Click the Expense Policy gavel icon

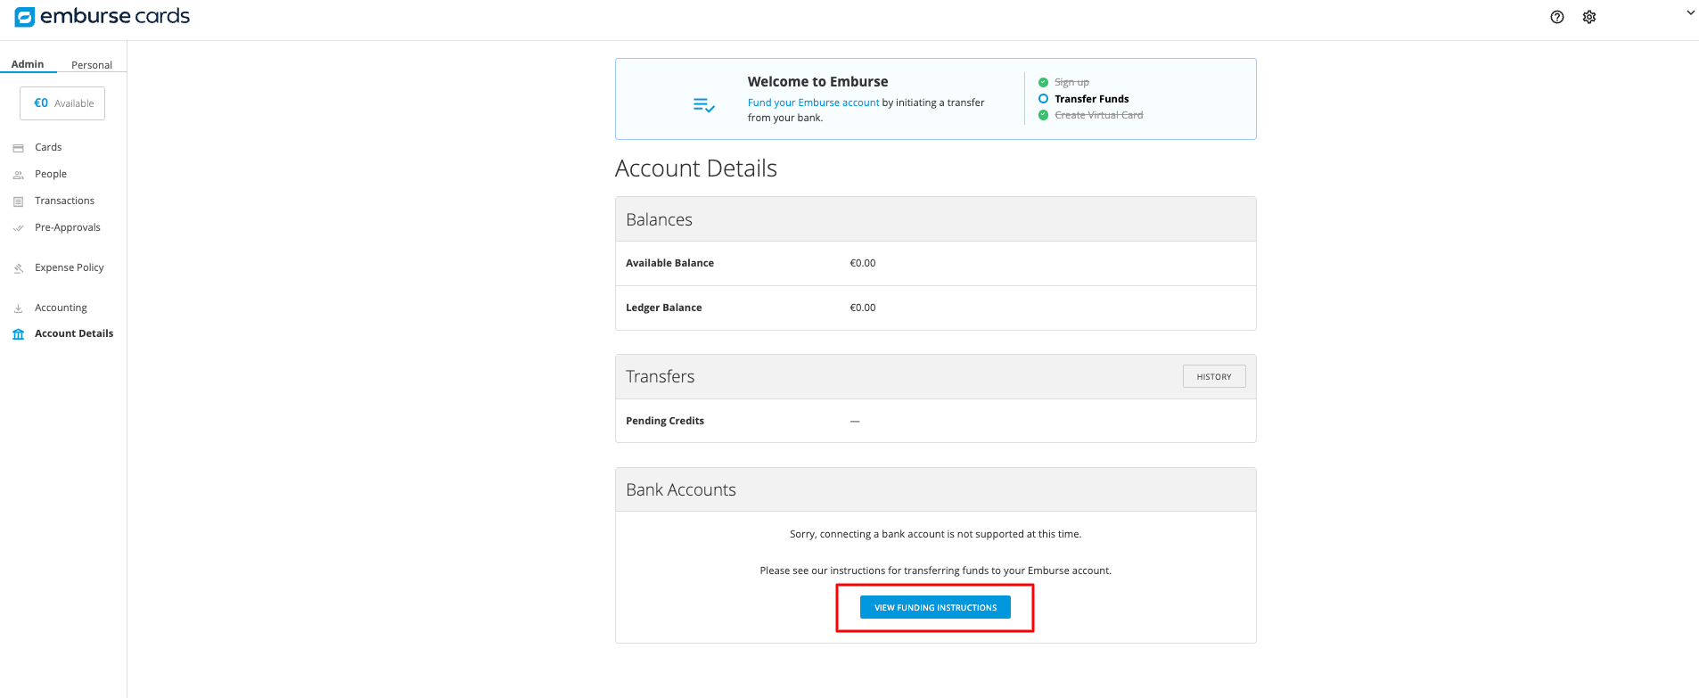pos(18,268)
